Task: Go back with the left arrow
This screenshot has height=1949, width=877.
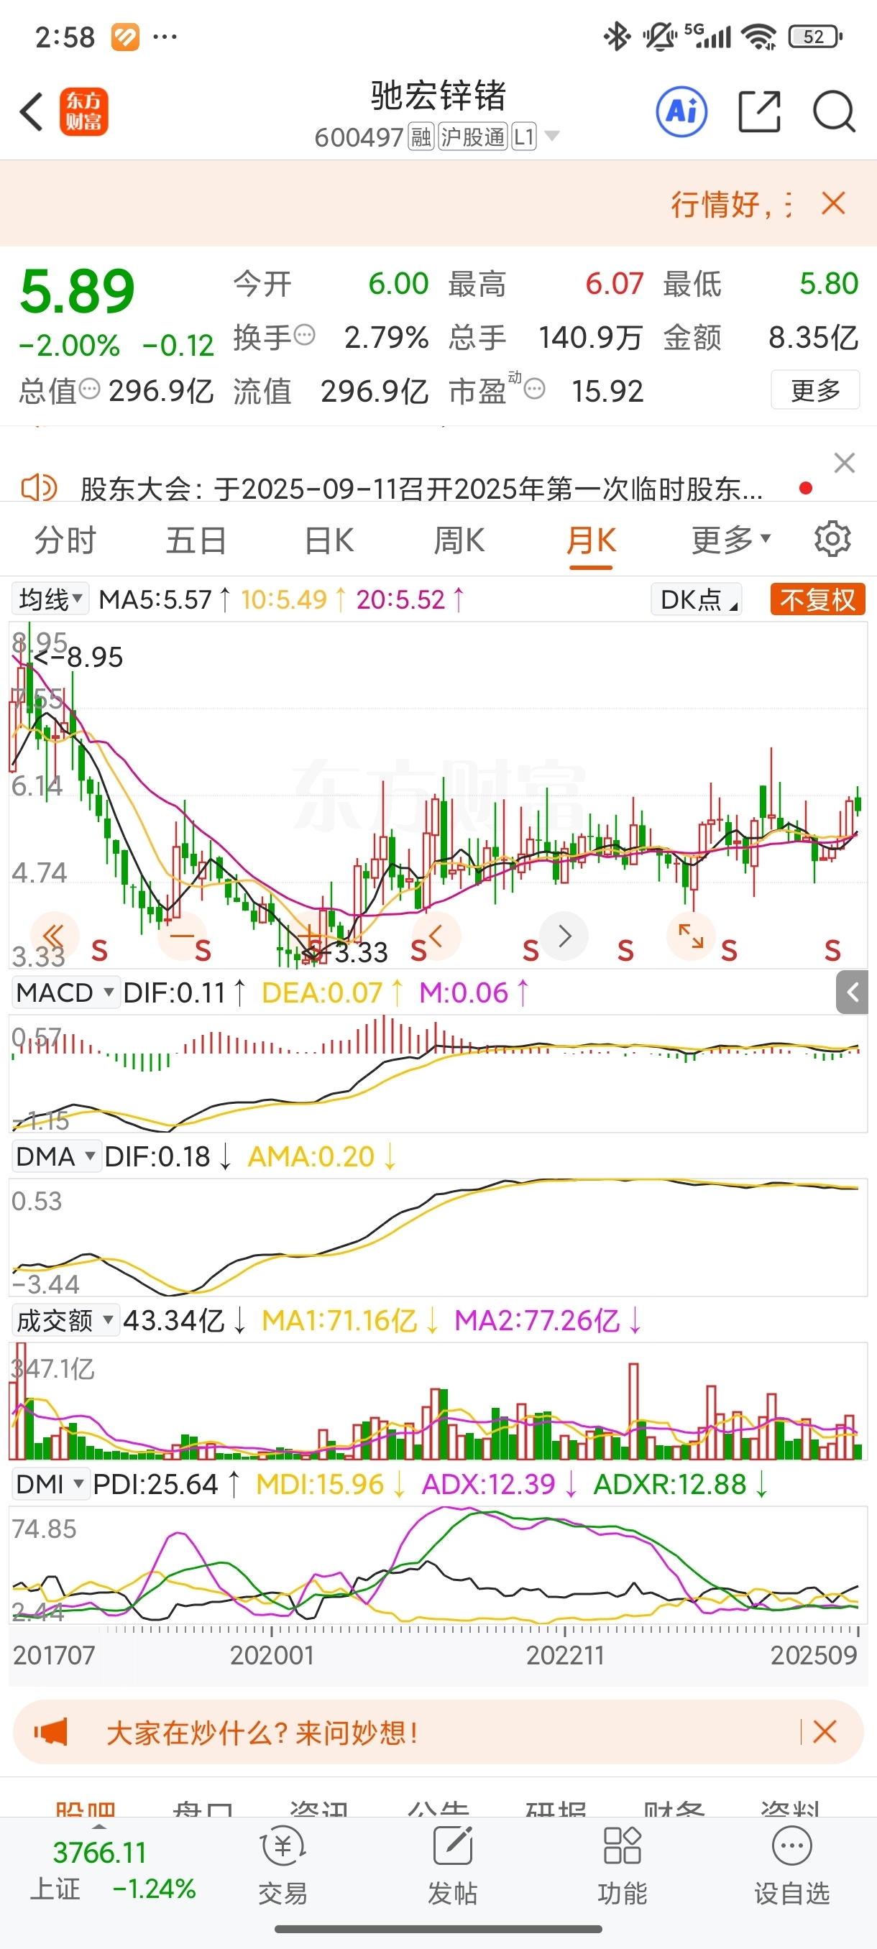Action: point(30,112)
